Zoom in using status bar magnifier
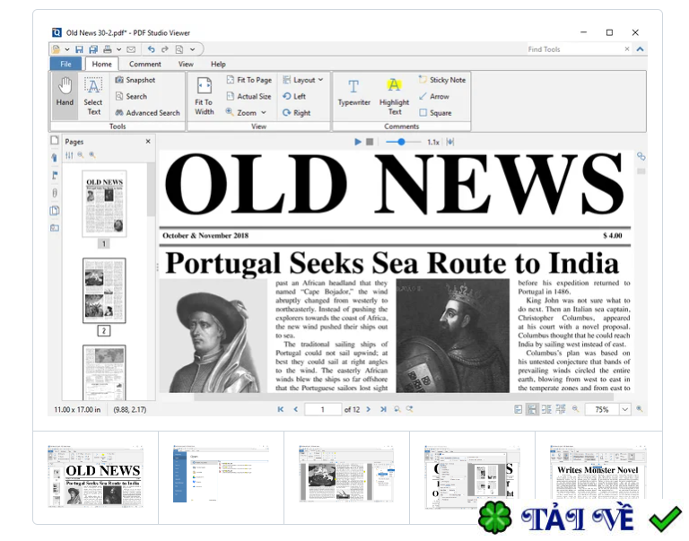 640,409
